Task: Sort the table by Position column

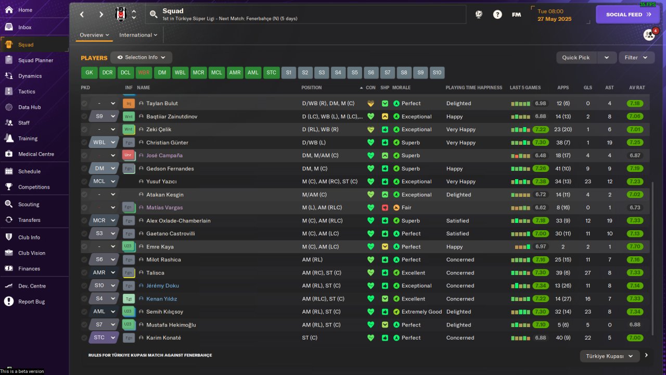Action: click(x=312, y=87)
